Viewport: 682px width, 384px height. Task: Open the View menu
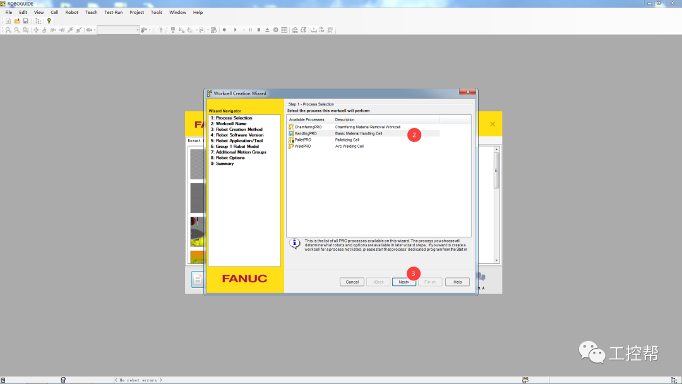[39, 12]
